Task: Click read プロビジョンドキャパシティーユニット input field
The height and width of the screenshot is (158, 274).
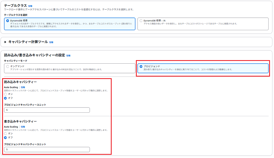Action: (47, 110)
